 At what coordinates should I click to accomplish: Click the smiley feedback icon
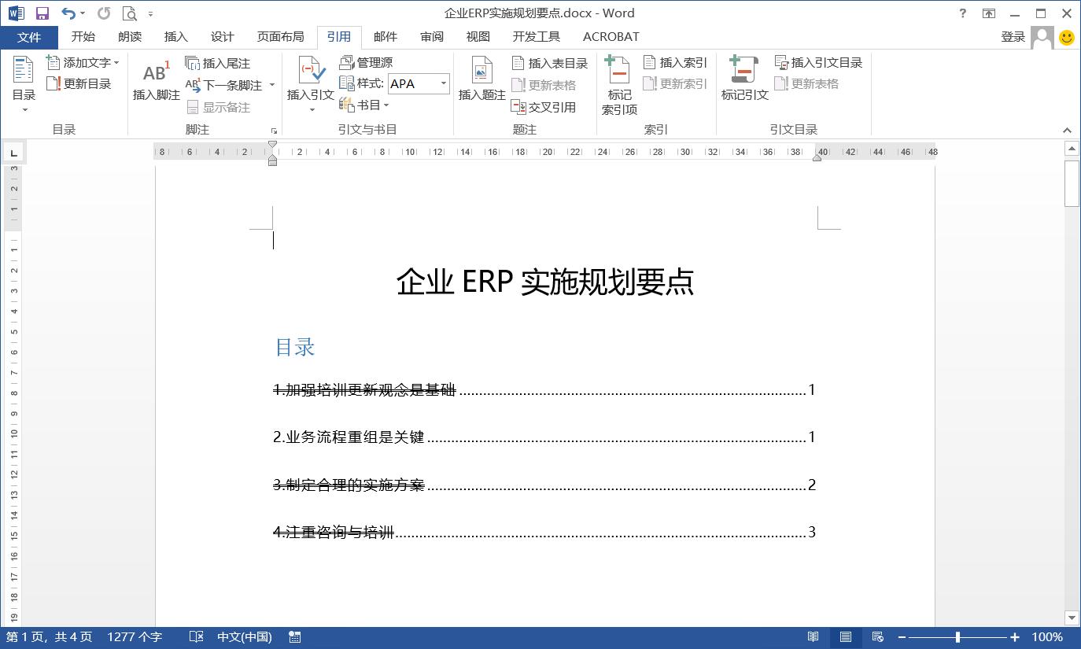tap(1067, 38)
